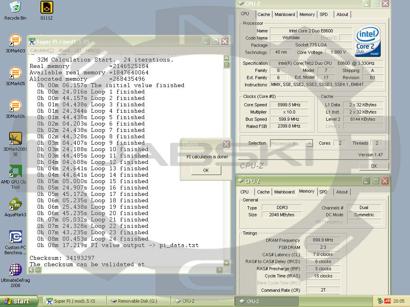Close the Finish dialog with X

pos(226,144)
